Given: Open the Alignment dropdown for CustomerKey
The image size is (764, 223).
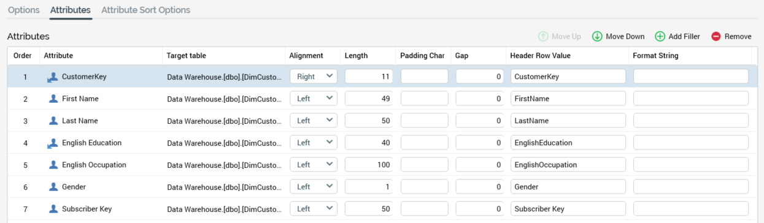Looking at the screenshot, I should [x=314, y=77].
